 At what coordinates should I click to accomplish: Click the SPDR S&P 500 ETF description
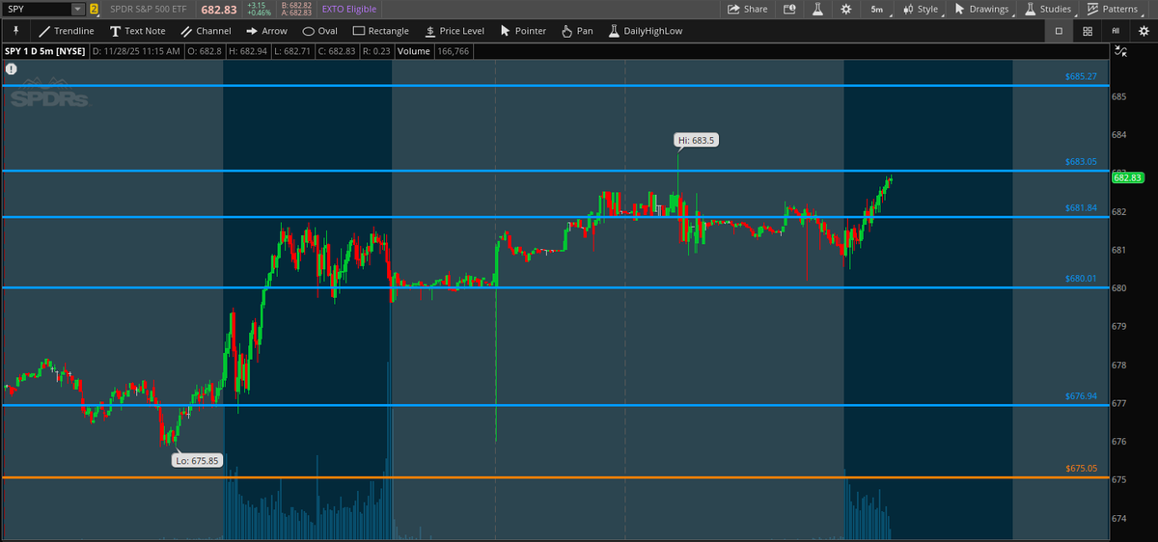click(x=151, y=9)
